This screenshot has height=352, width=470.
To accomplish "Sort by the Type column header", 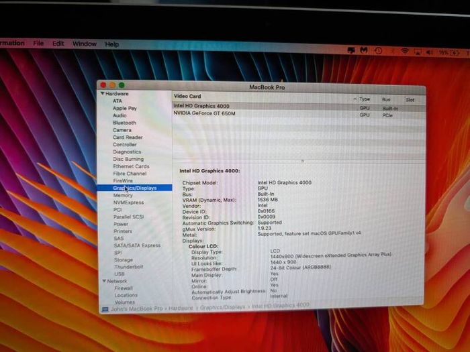I will [x=365, y=99].
